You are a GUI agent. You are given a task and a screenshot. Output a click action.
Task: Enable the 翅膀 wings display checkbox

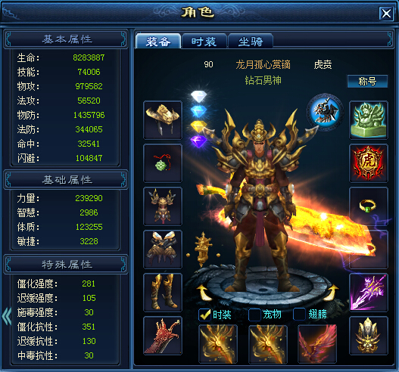[299, 315]
